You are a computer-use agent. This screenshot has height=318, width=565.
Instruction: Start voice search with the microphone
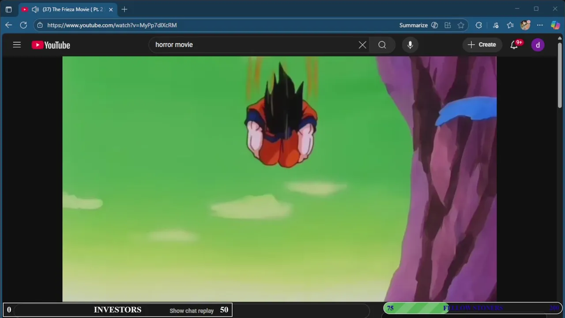pos(410,45)
